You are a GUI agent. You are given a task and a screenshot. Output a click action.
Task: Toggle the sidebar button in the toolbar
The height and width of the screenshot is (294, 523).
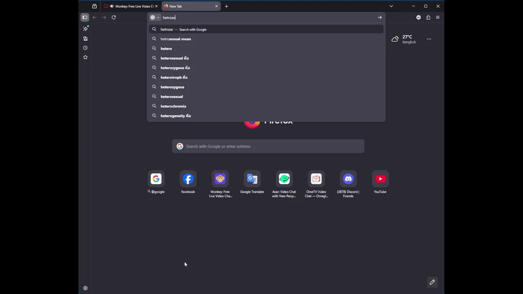click(x=85, y=17)
